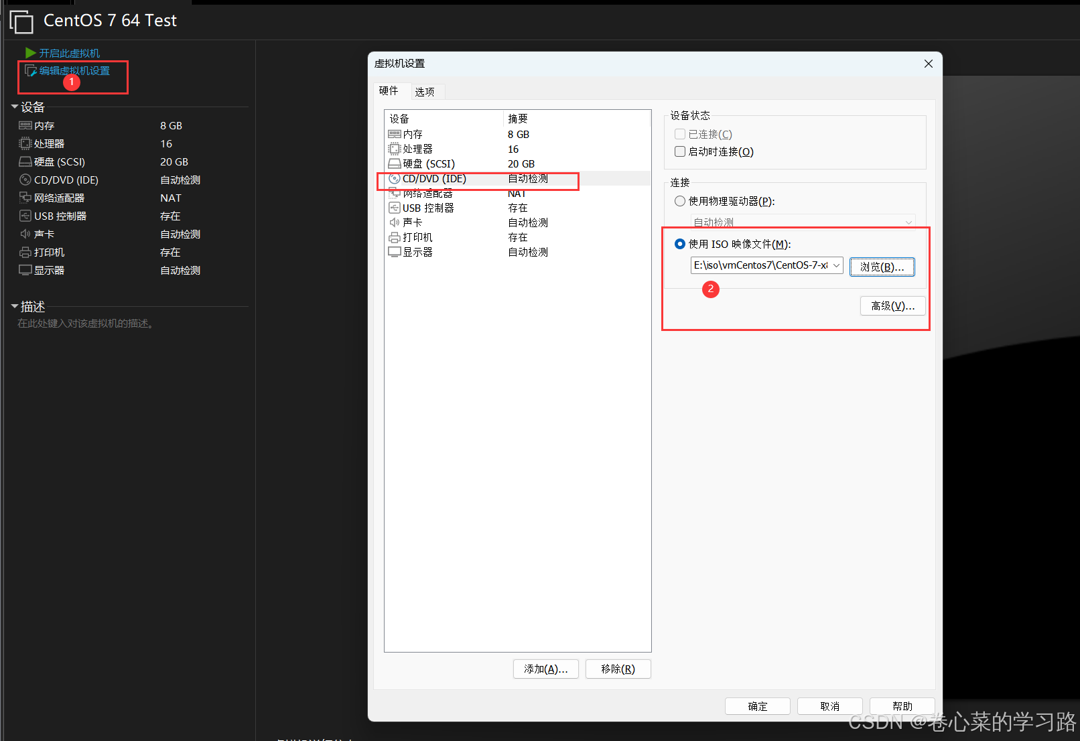Confirm with the 确定 button
1080x741 pixels.
pos(758,706)
